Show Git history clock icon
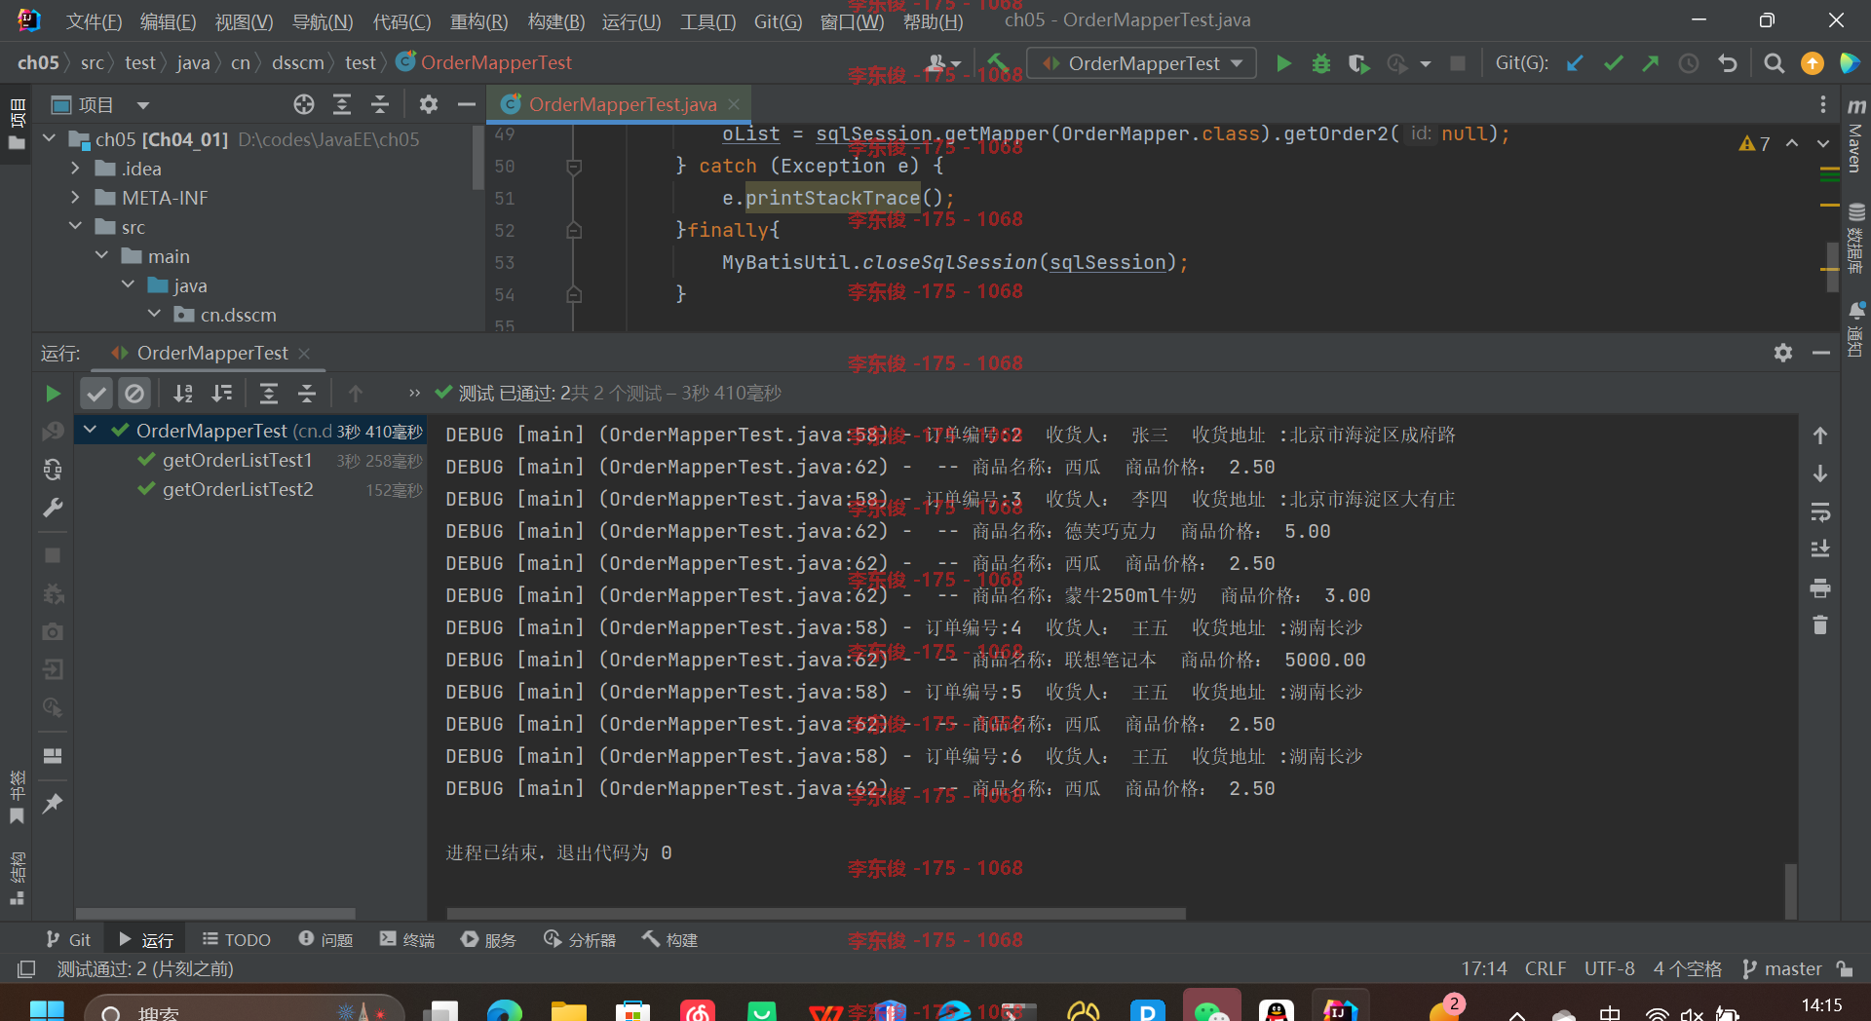The height and width of the screenshot is (1021, 1871). 1689,63
